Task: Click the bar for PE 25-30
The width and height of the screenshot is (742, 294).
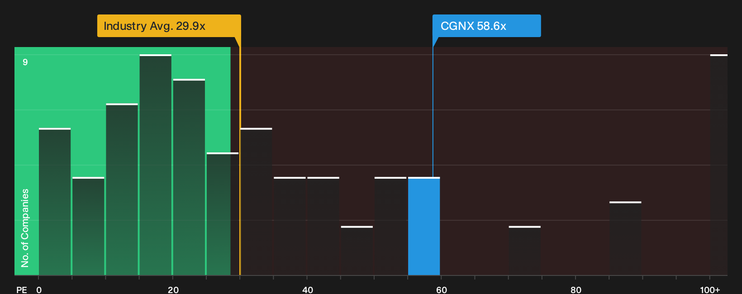Action: click(x=223, y=214)
